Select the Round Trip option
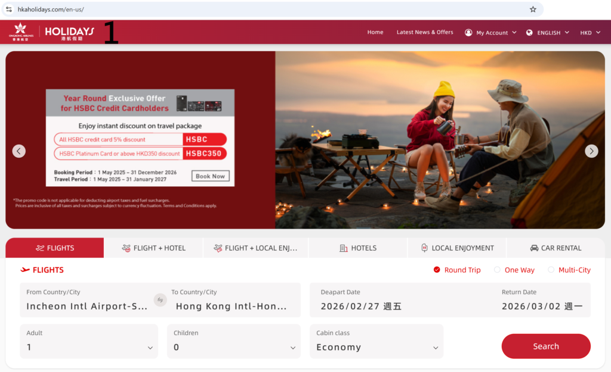 point(437,270)
